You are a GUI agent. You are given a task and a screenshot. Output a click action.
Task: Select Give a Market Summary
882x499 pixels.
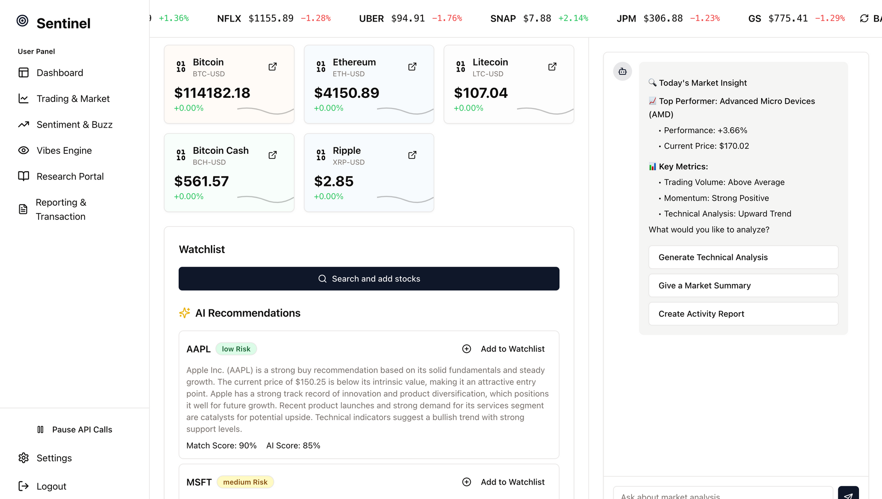[743, 286]
